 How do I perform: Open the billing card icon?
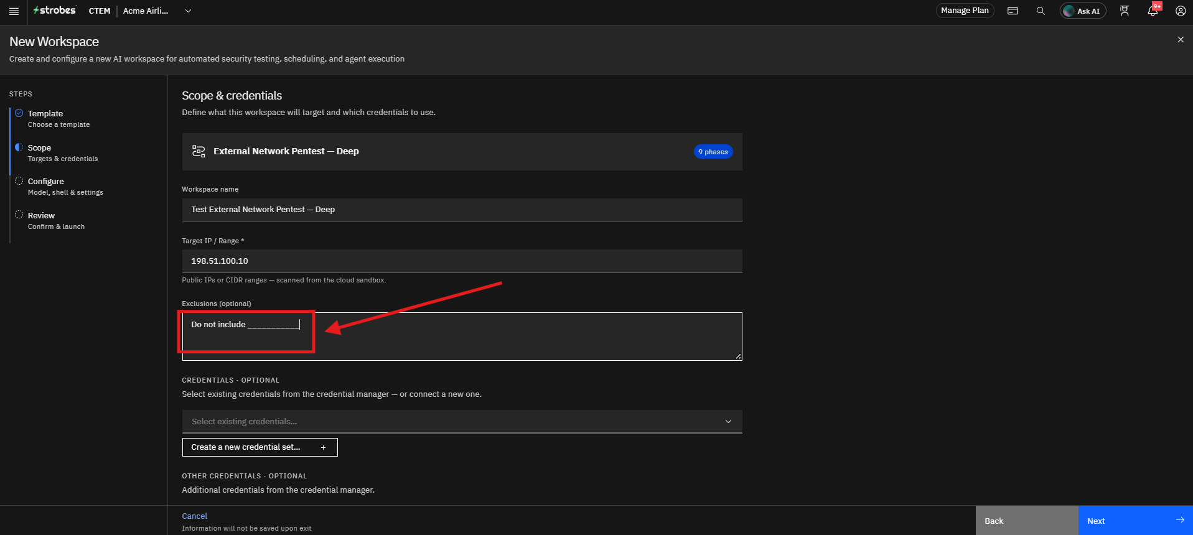point(1013,11)
